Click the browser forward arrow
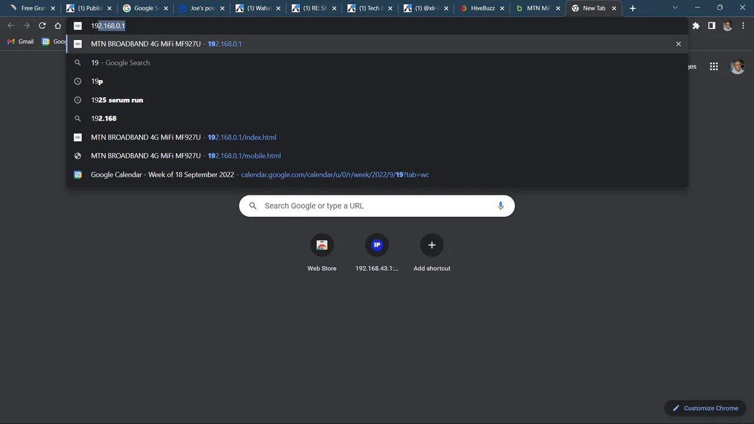Screen dimensions: 754x424 click(27, 25)
